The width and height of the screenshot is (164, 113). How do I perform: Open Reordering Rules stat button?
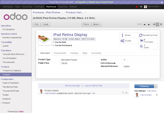148,35
